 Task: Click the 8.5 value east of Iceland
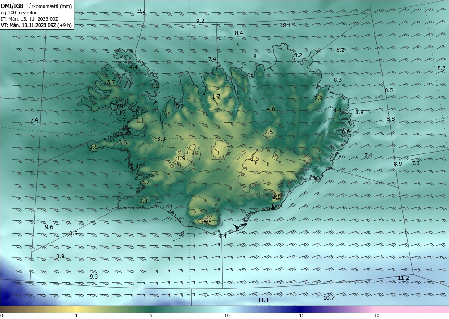[x=389, y=90]
